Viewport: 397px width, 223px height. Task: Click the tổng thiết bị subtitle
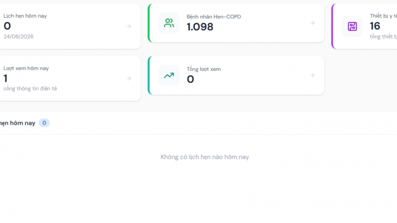tap(383, 37)
